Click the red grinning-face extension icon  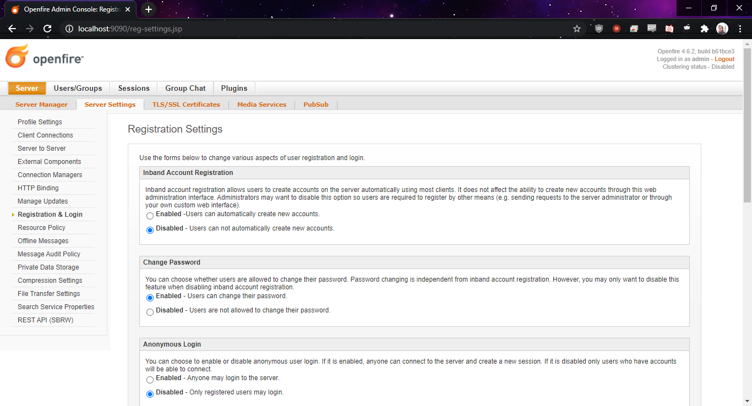(669, 29)
